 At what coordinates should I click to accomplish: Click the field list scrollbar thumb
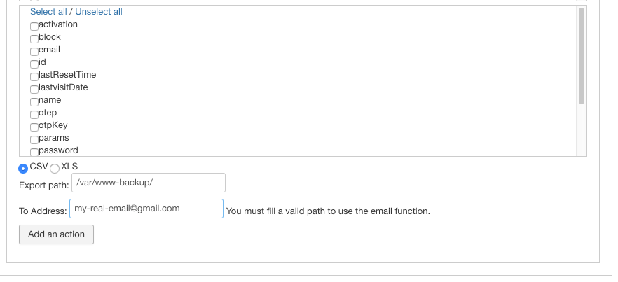[581, 56]
